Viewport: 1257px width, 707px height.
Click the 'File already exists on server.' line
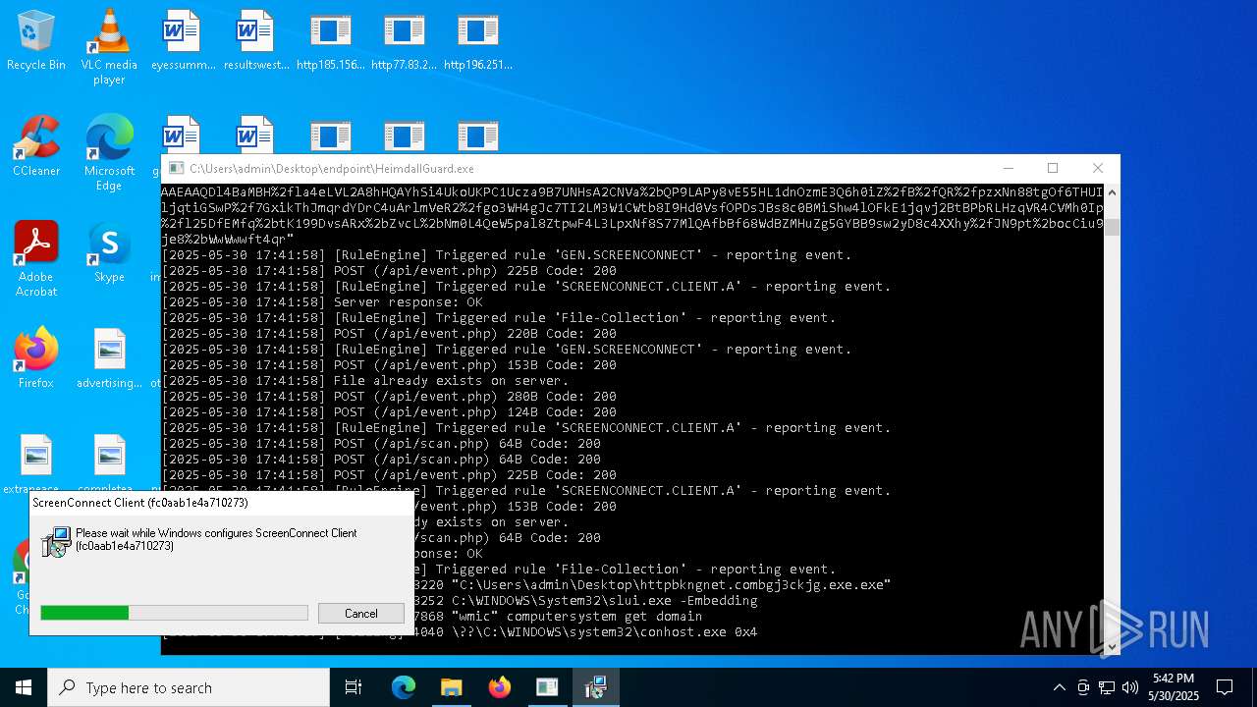pyautogui.click(x=365, y=381)
